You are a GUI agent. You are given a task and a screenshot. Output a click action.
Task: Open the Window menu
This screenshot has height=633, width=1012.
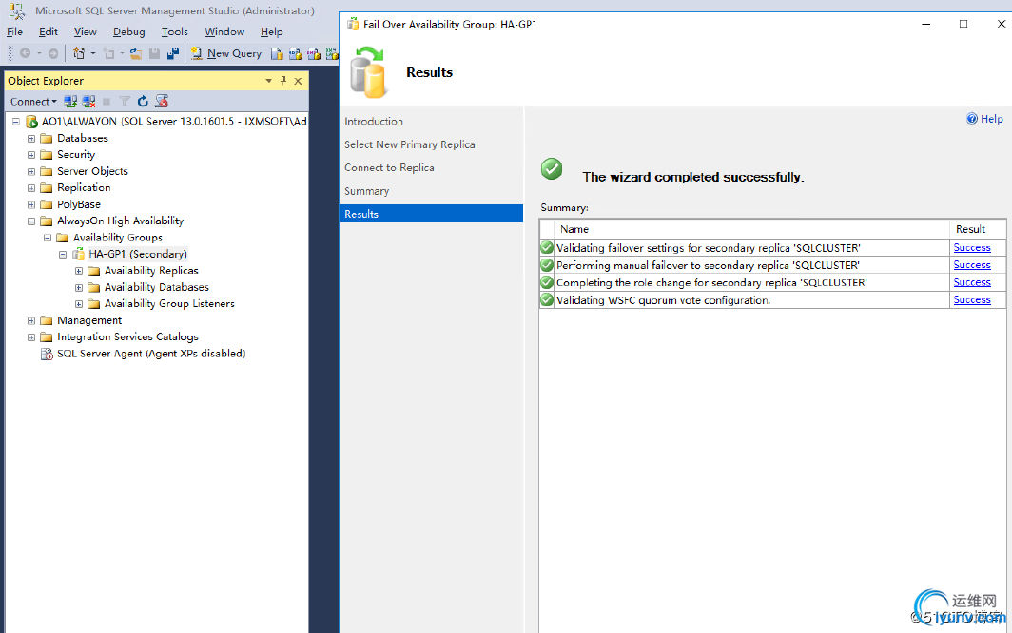224,31
